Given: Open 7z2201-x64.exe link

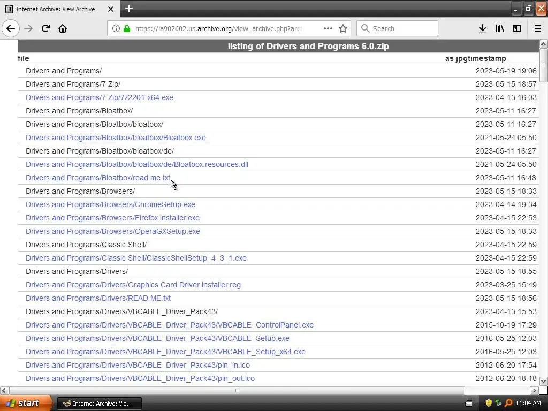Looking at the screenshot, I should [99, 97].
